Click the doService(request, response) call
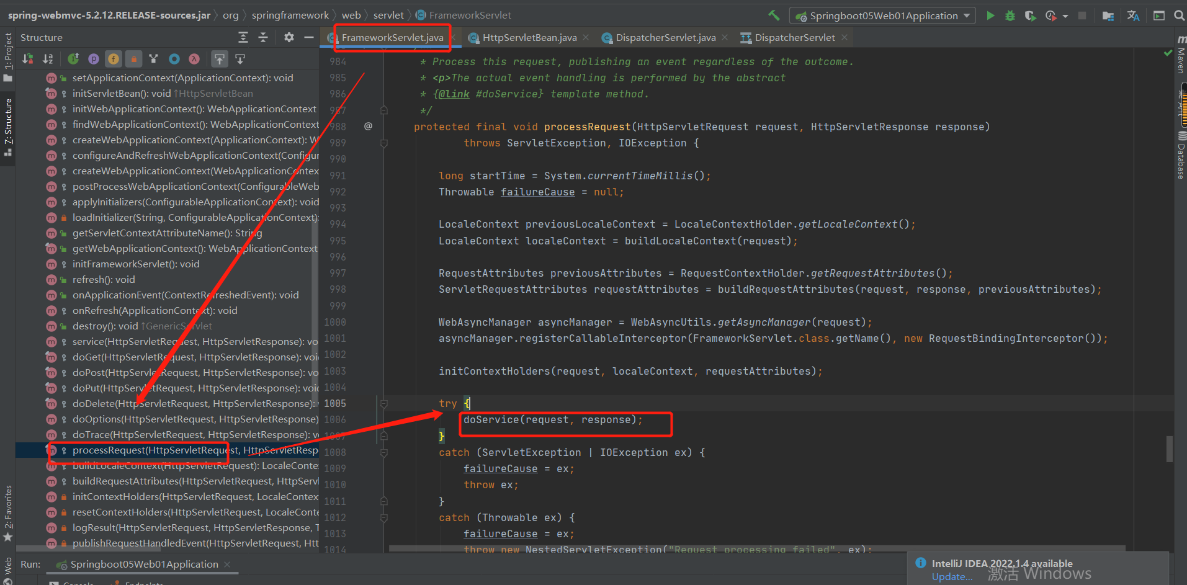This screenshot has height=585, width=1187. point(553,420)
